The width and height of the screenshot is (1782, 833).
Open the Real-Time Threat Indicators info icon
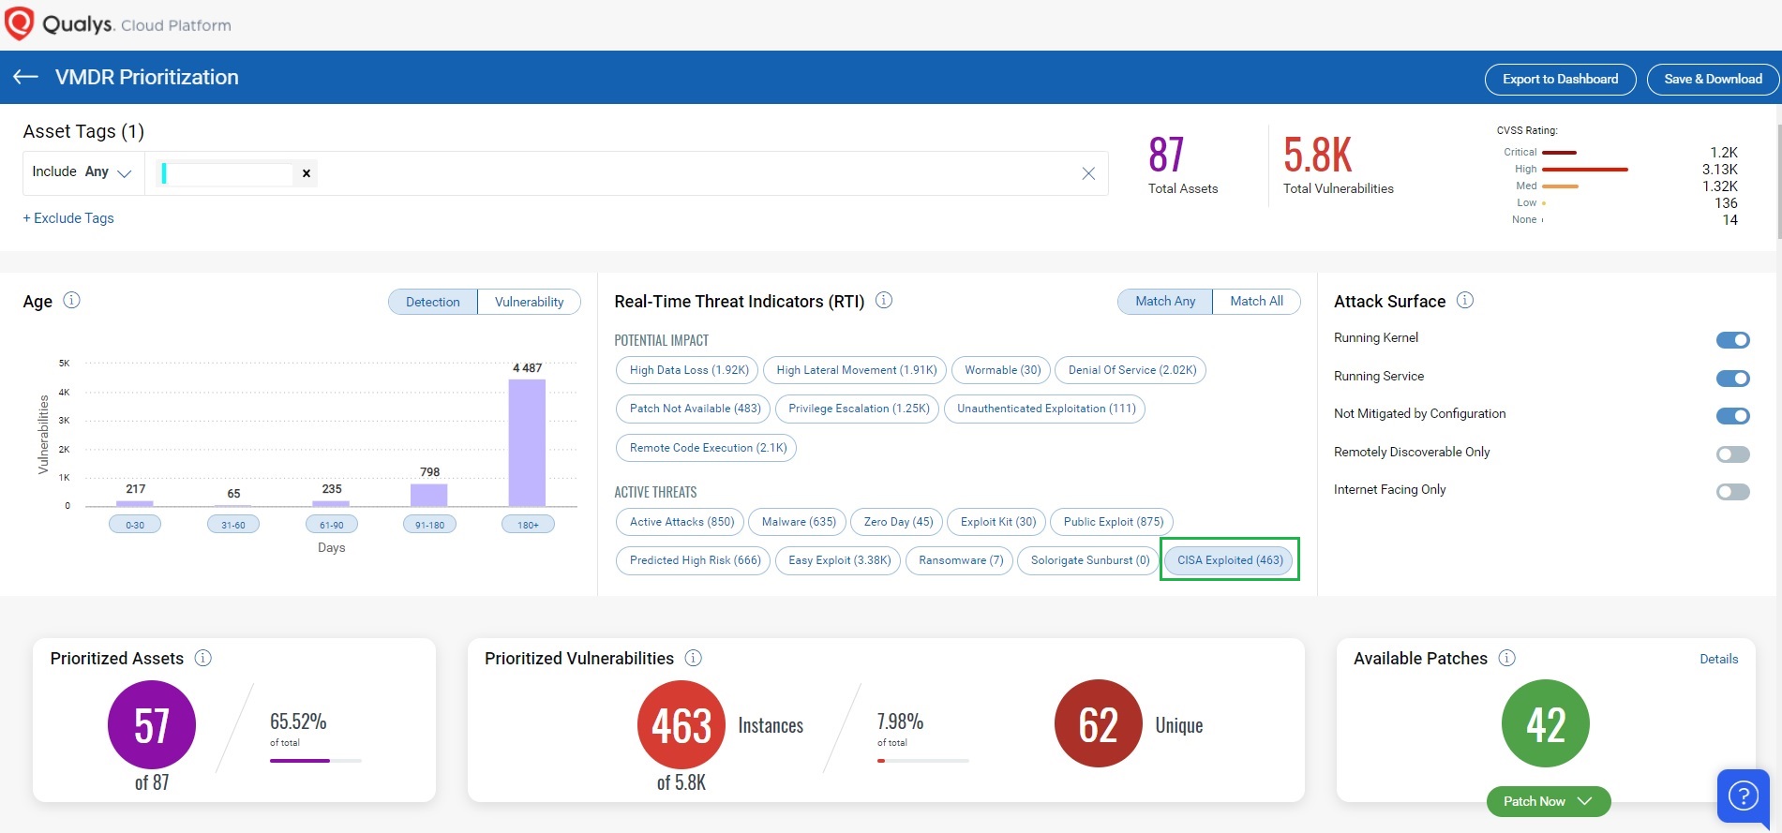884,300
